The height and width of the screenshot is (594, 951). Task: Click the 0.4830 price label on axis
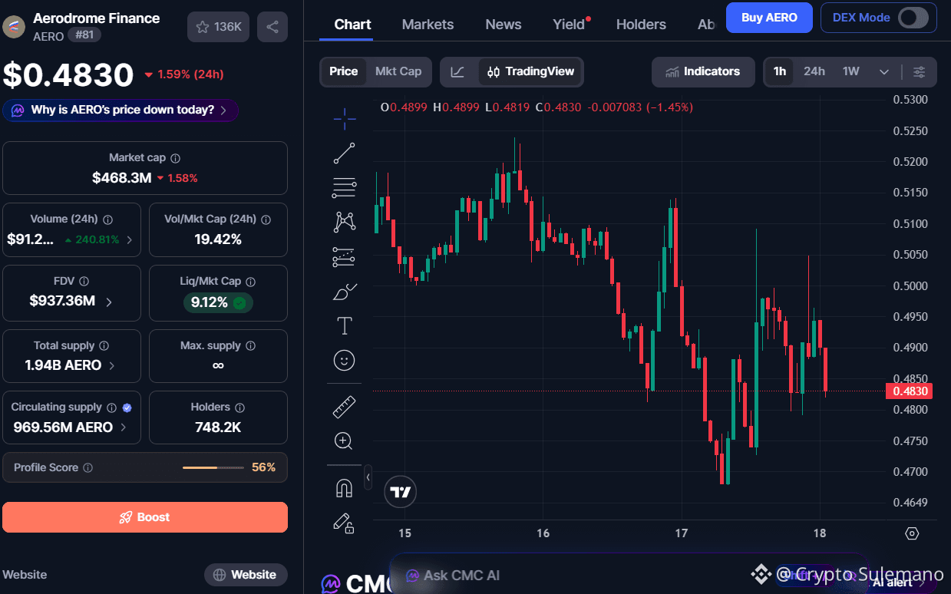(x=910, y=391)
